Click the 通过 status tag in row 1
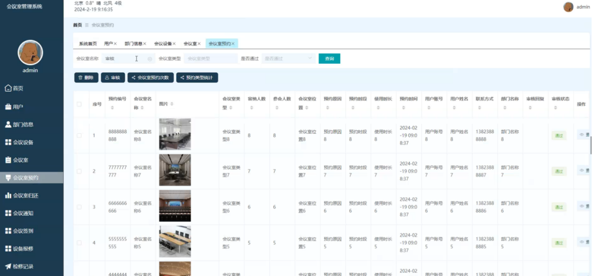Image resolution: width=592 pixels, height=276 pixels. click(x=559, y=135)
